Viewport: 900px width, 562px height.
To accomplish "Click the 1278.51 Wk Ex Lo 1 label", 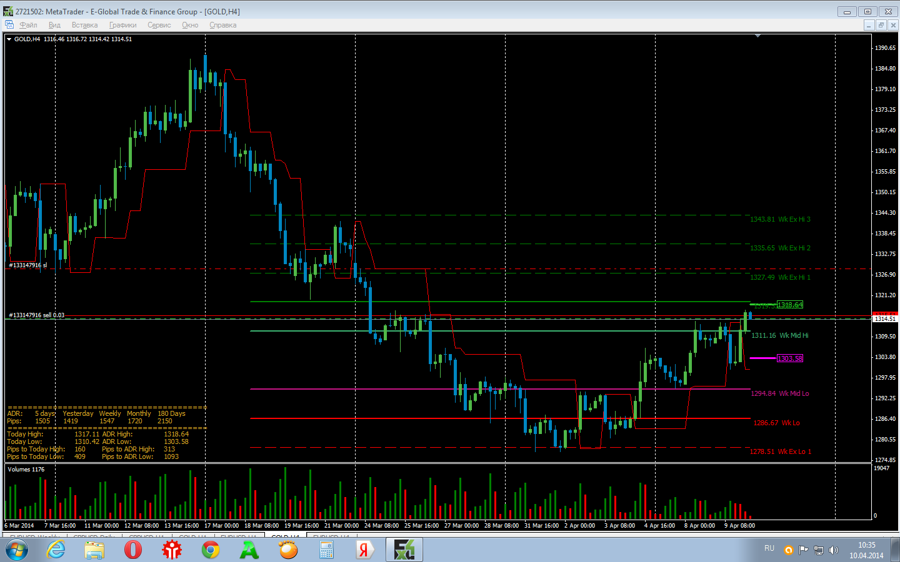I will pyautogui.click(x=781, y=451).
